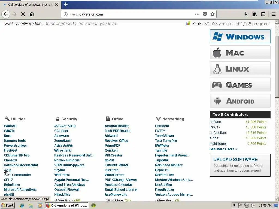The height and width of the screenshot is (209, 279).
Task: Click the Stats bar chart icon
Action: (x=188, y=23)
